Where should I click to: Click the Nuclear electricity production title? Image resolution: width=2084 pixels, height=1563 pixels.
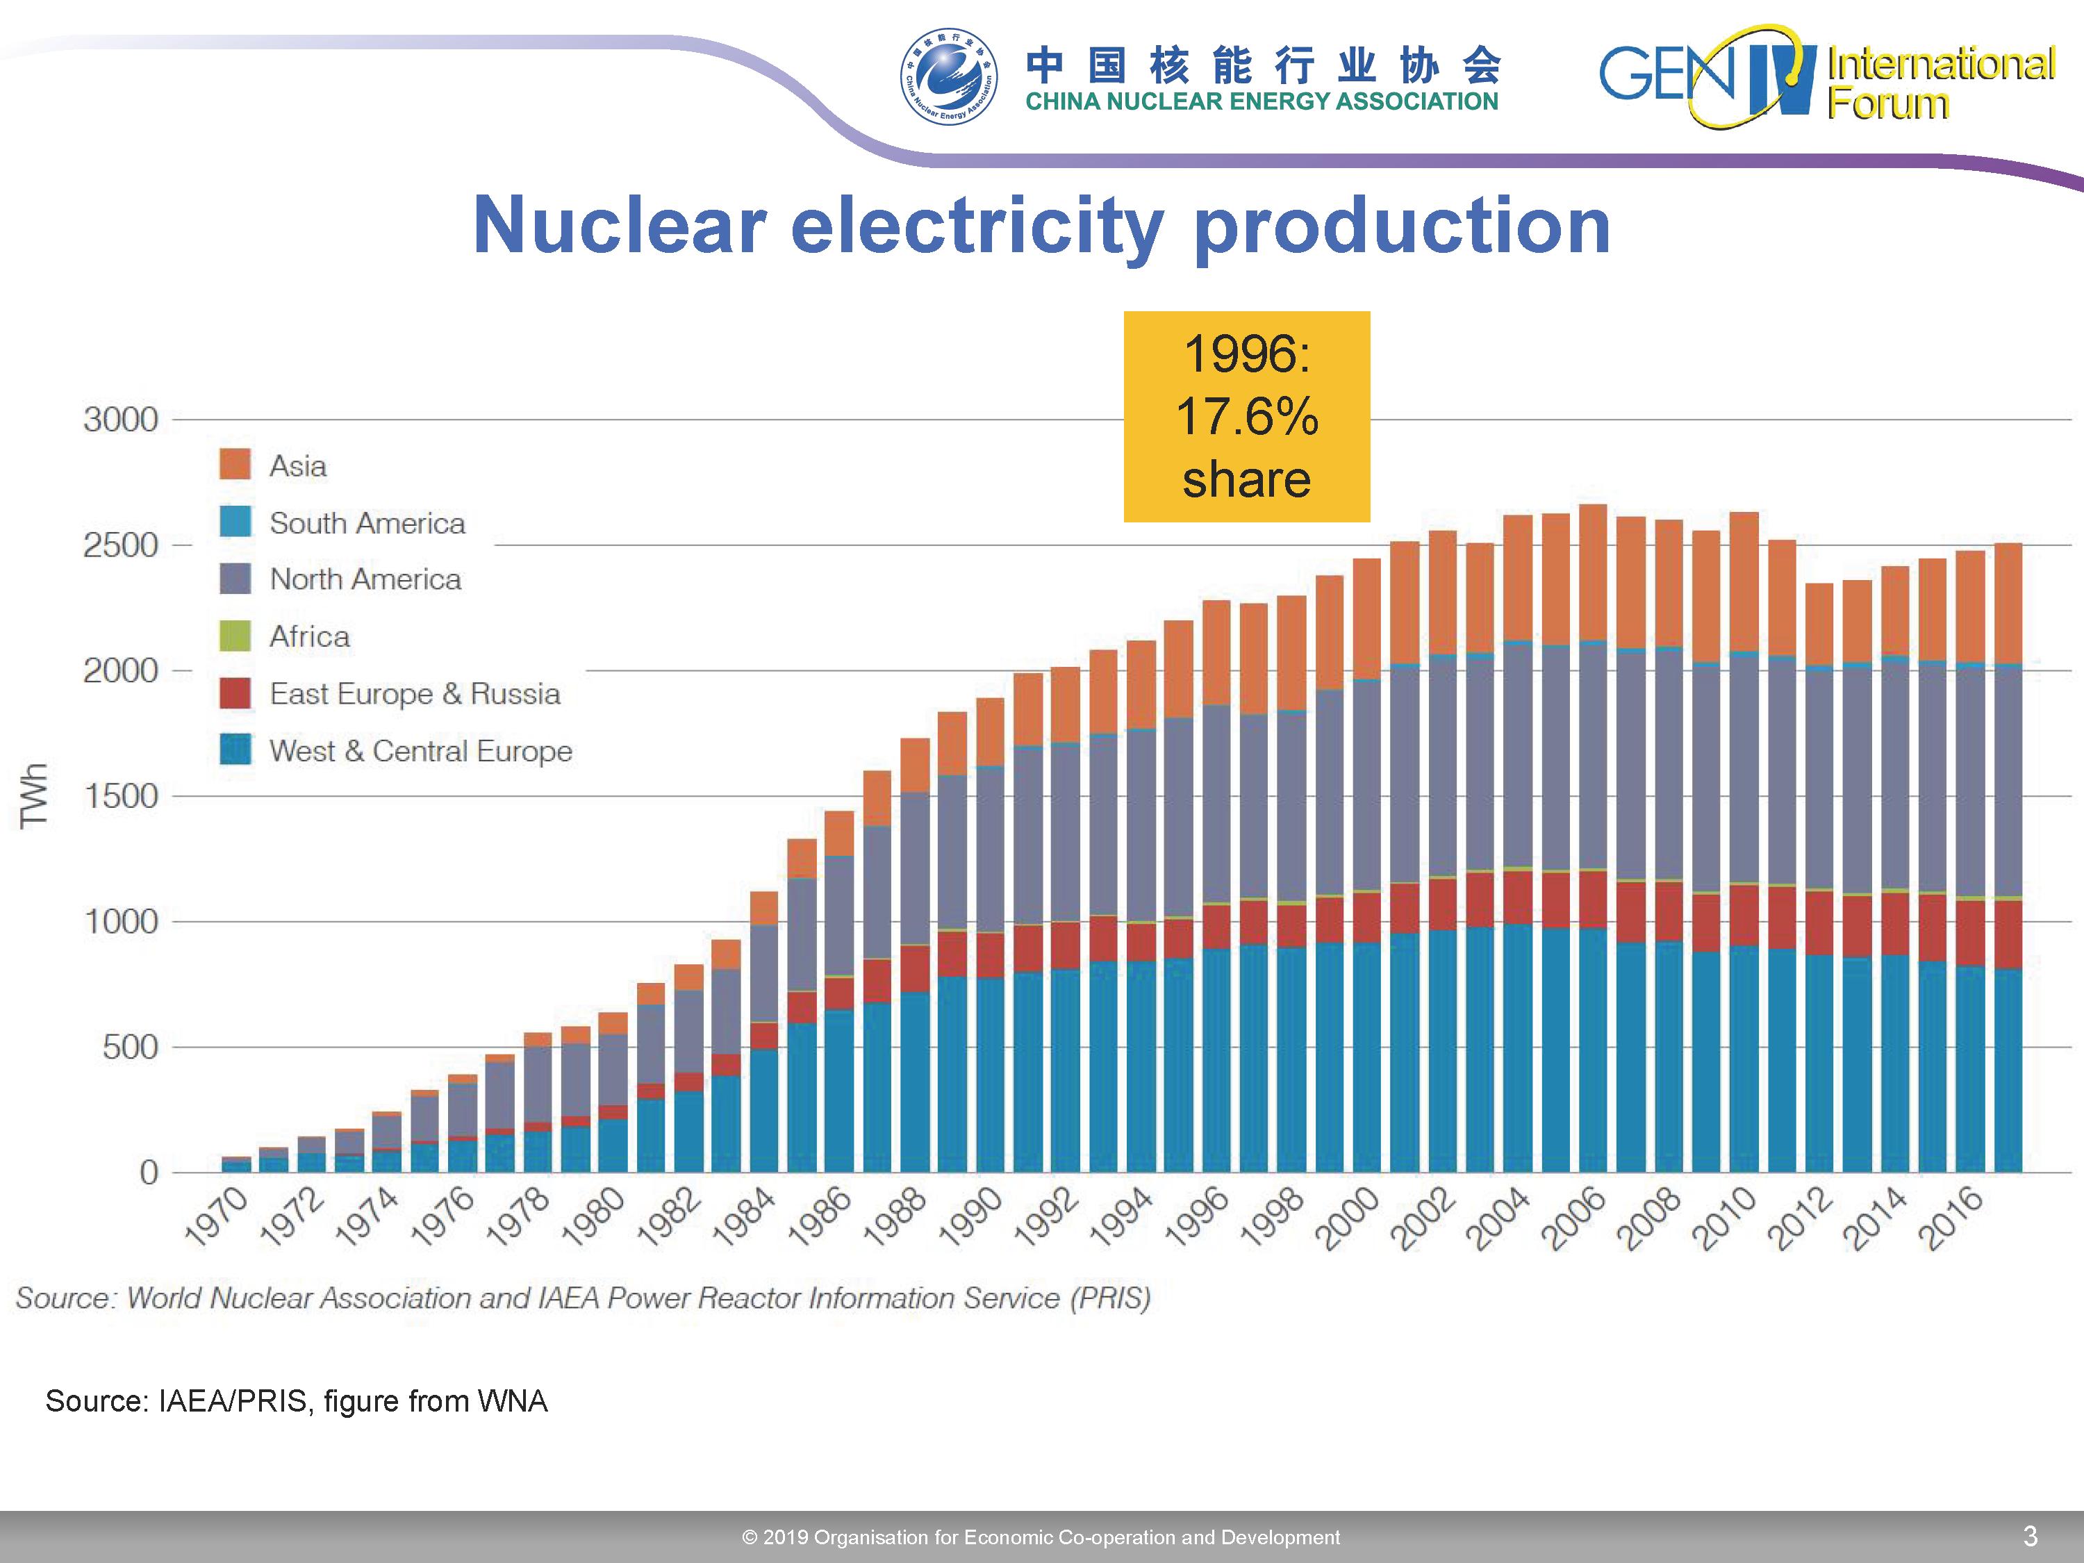pos(1041,225)
